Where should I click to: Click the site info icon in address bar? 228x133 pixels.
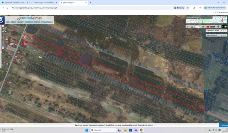[x=13, y=8]
